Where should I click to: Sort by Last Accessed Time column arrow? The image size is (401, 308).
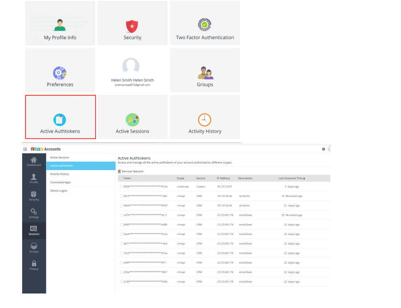(304, 178)
